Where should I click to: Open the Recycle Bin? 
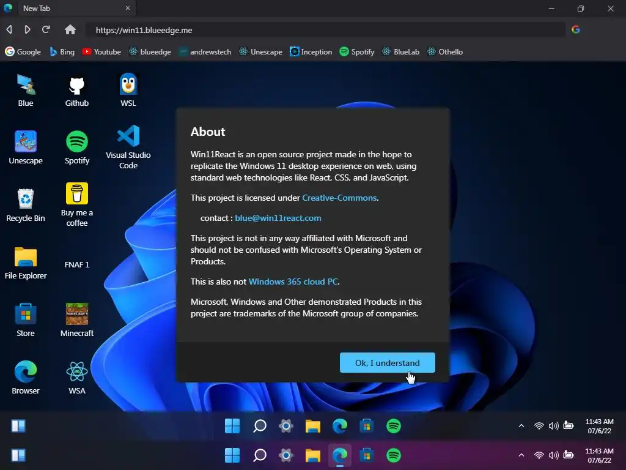click(x=26, y=205)
